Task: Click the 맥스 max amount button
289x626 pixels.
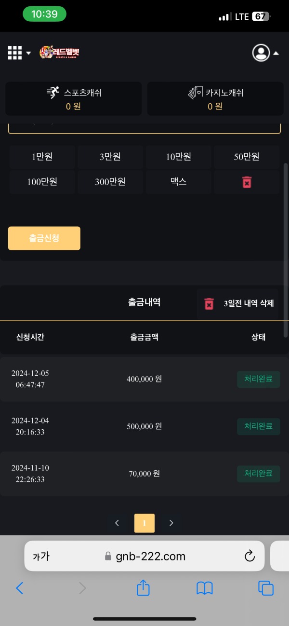Action: pos(178,182)
